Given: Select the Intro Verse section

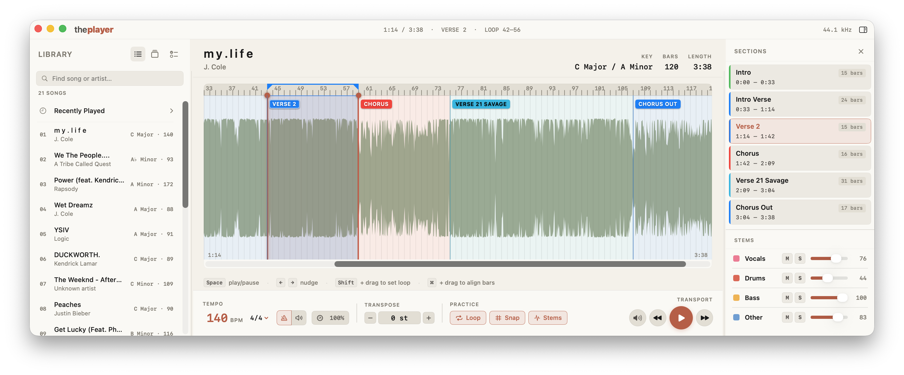Looking at the screenshot, I should (800, 104).
